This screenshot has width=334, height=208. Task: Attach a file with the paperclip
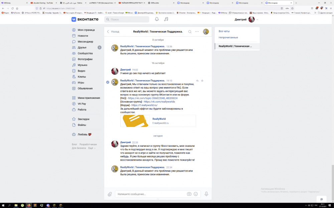(x=110, y=194)
